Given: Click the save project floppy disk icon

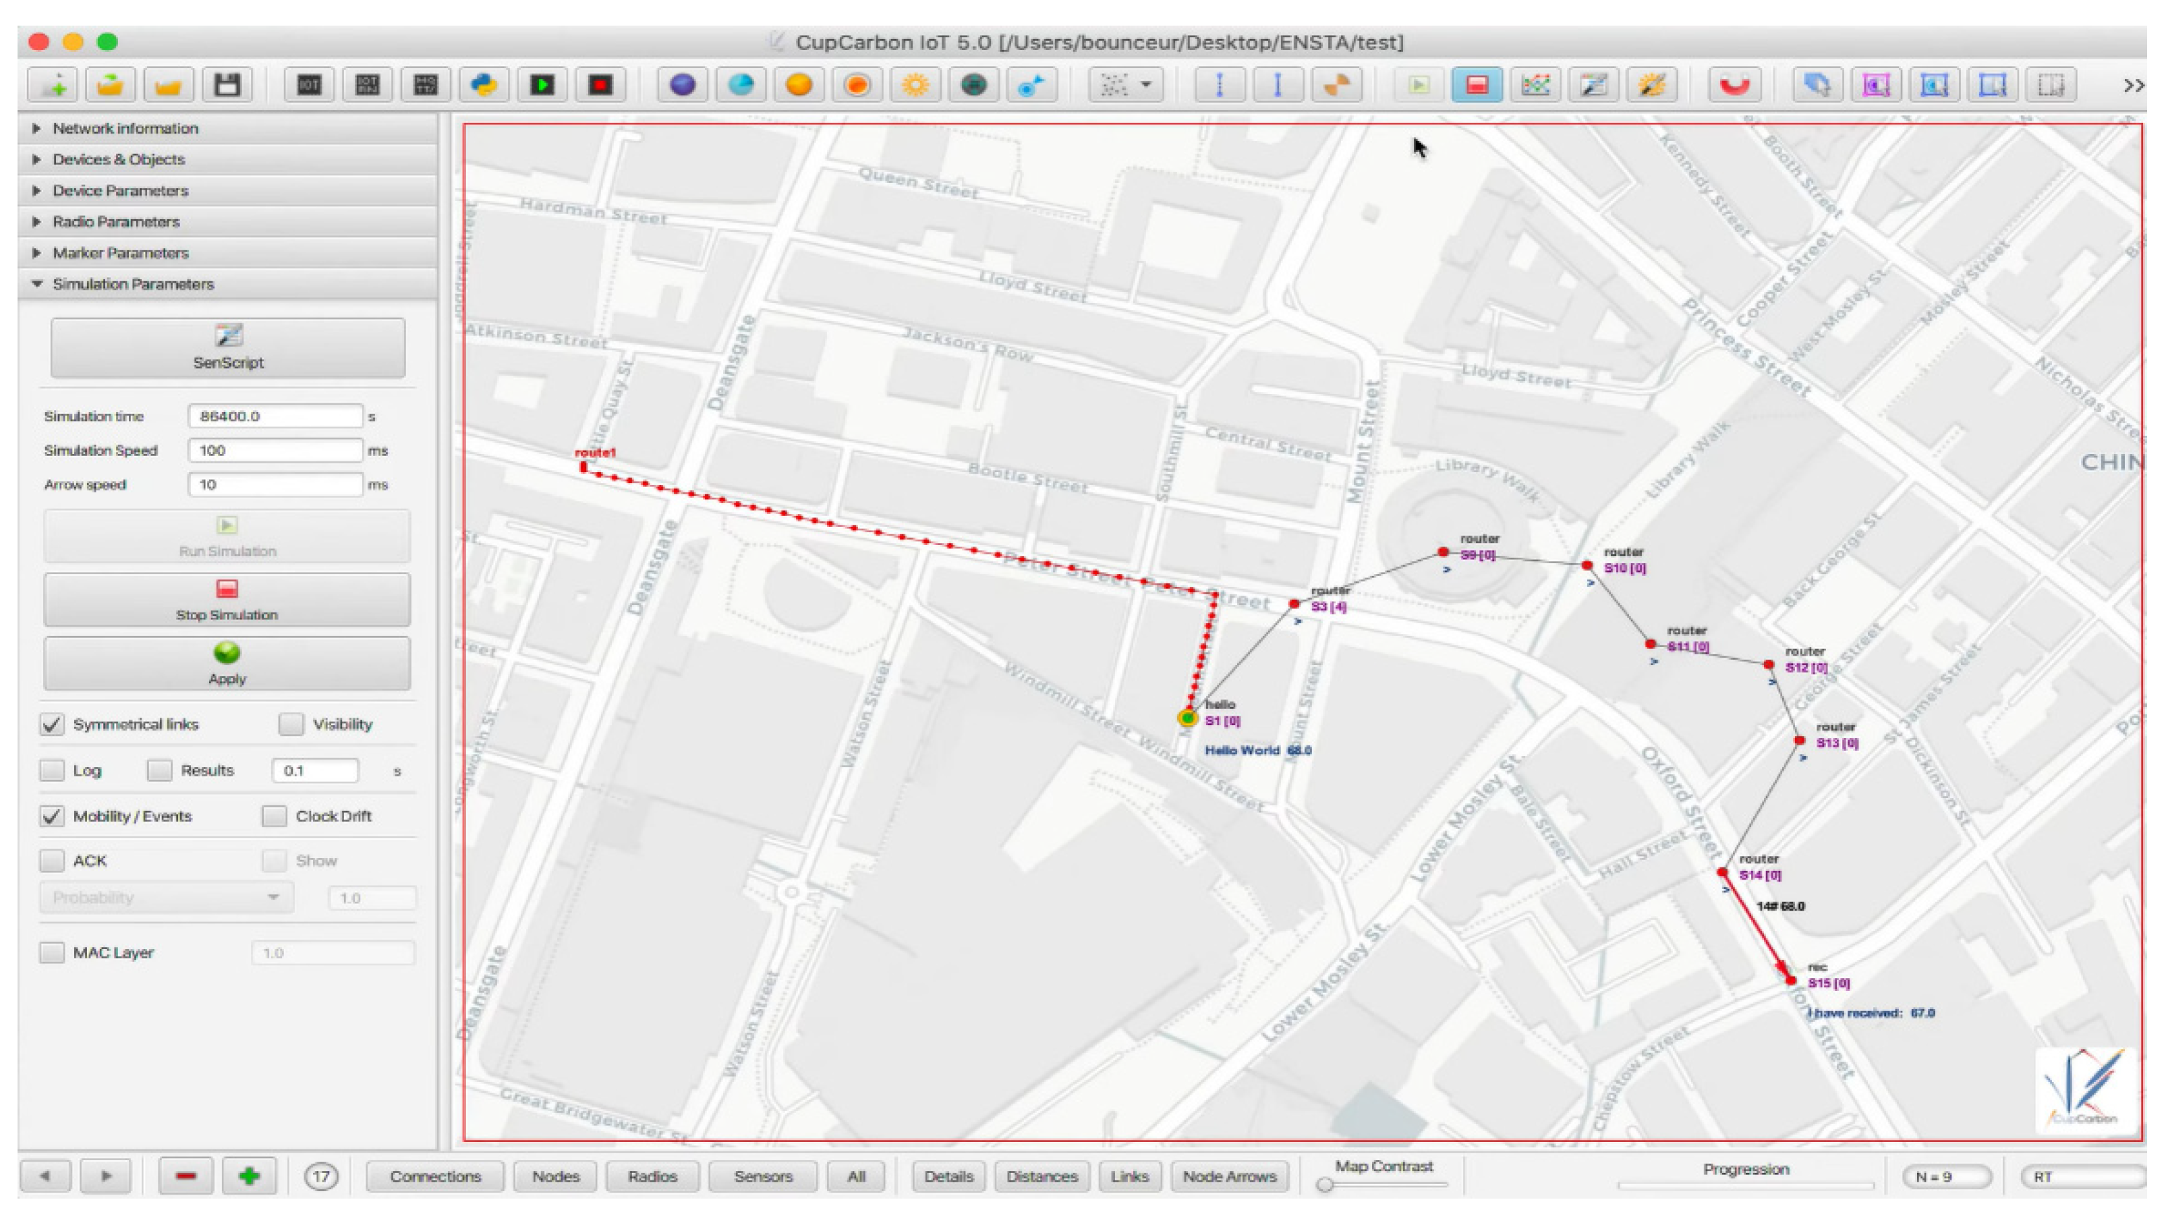Looking at the screenshot, I should [227, 86].
